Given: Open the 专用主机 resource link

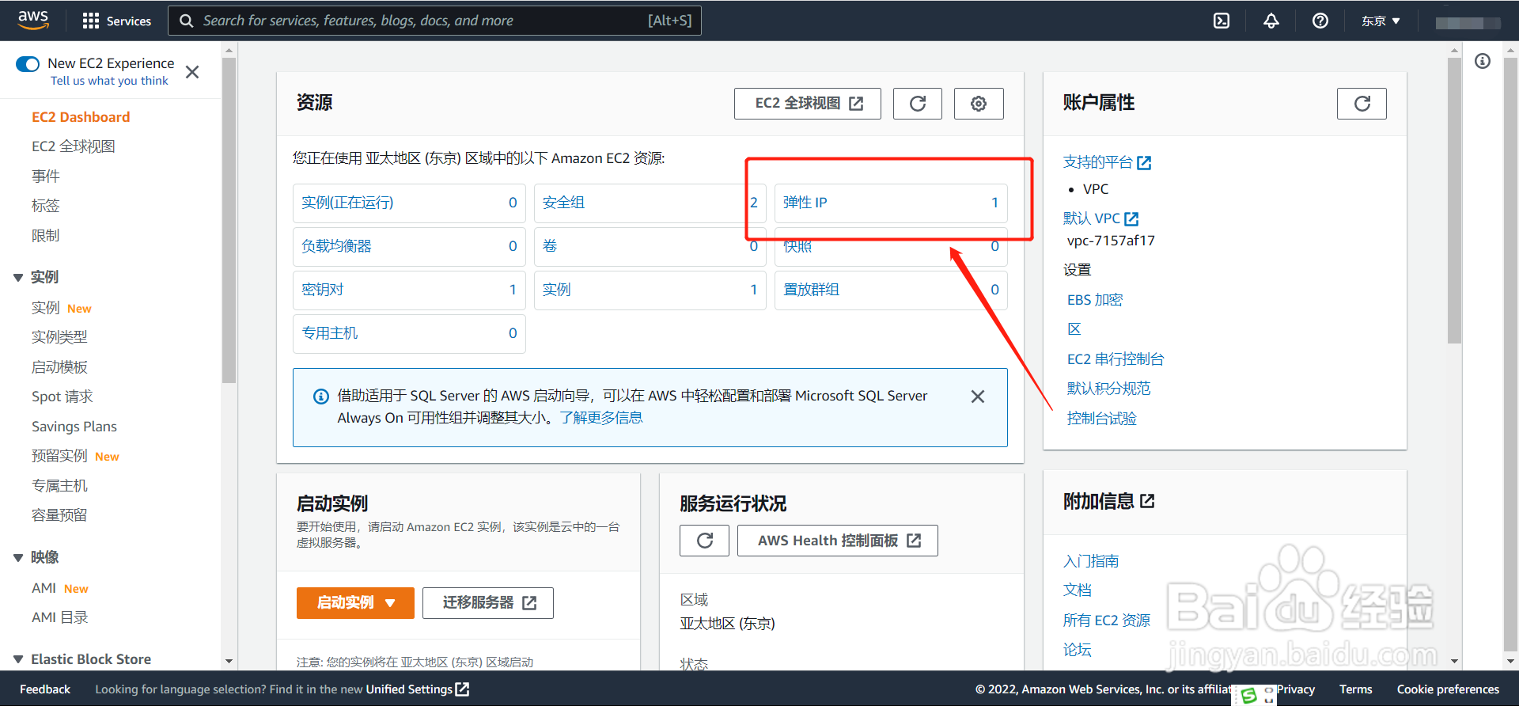Looking at the screenshot, I should [329, 333].
